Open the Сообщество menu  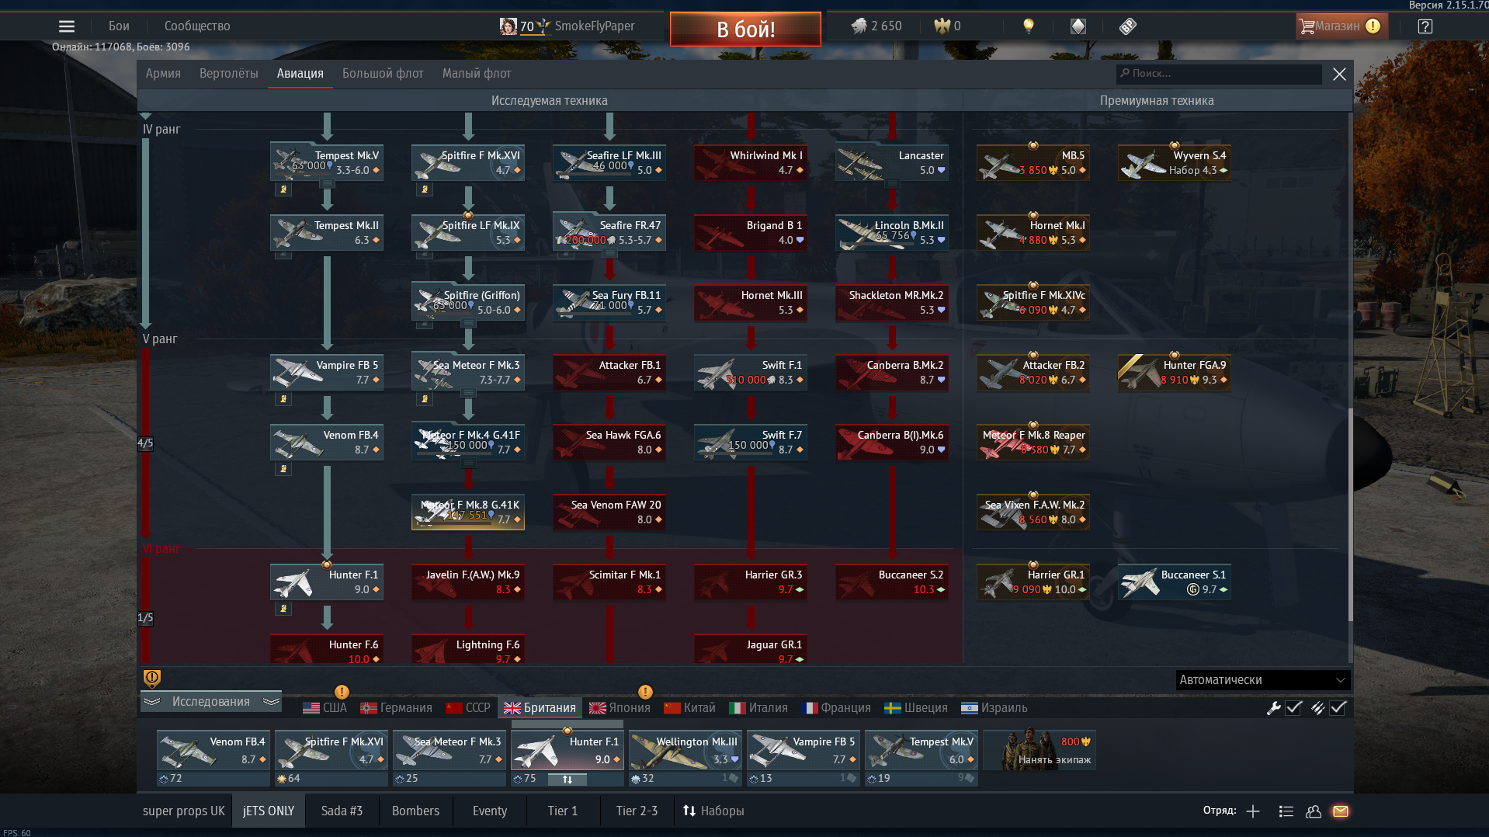click(x=197, y=26)
